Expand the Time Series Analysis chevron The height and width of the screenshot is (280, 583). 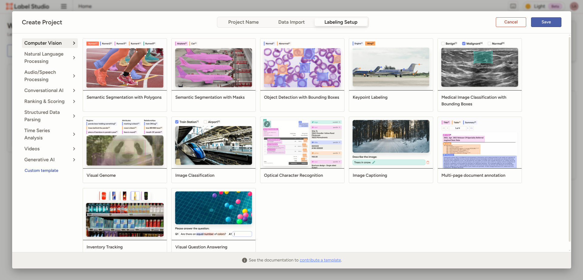(74, 134)
